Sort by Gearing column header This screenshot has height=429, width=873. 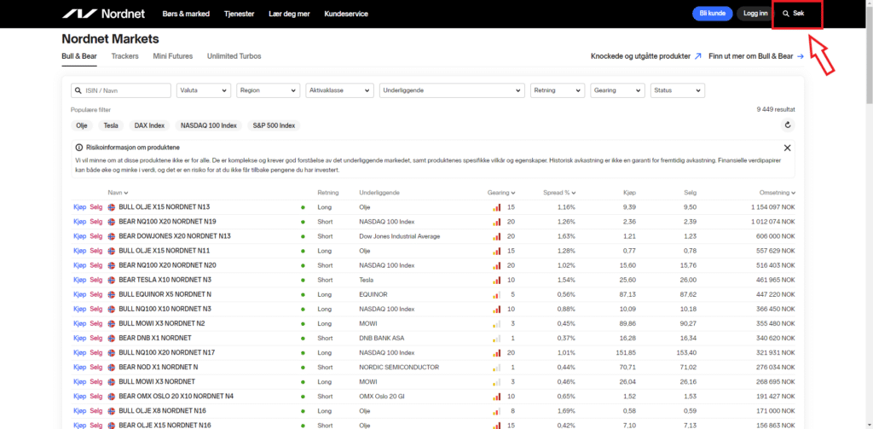click(501, 193)
